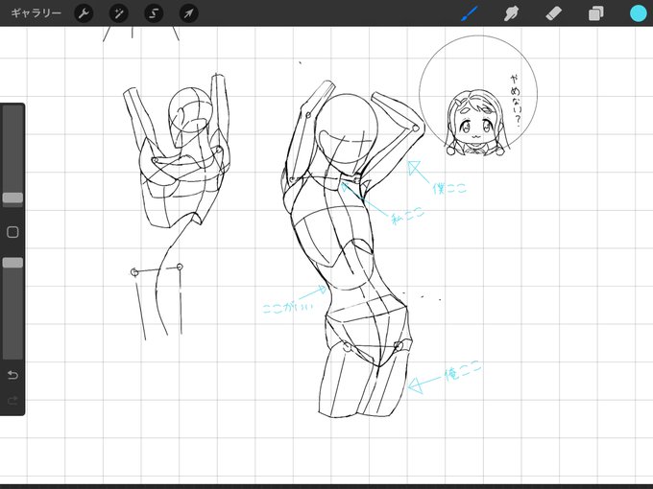Image resolution: width=653 pixels, height=489 pixels.
Task: Activate the Transform arrow tool
Action: point(188,13)
